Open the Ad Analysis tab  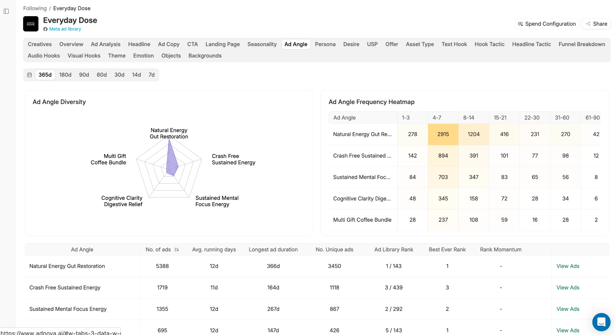click(x=106, y=44)
